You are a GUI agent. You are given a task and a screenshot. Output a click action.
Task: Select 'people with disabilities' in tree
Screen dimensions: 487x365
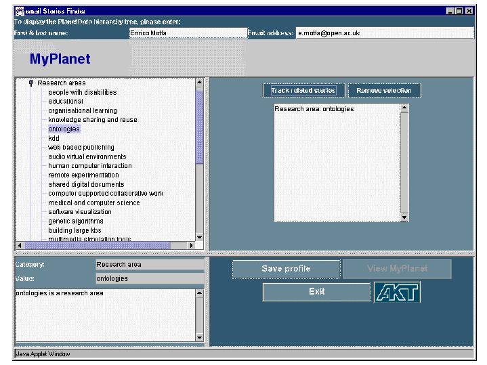tap(83, 92)
